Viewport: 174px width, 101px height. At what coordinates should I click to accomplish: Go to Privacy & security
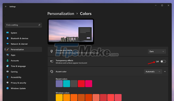(x=23, y=83)
